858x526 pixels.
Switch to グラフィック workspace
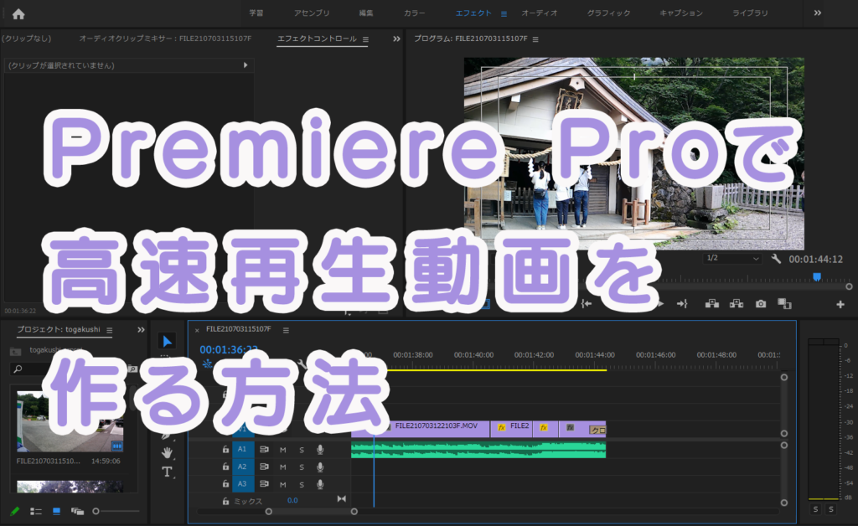pos(608,13)
